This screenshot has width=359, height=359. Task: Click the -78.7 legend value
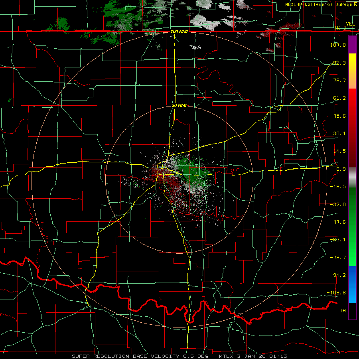[338, 258]
